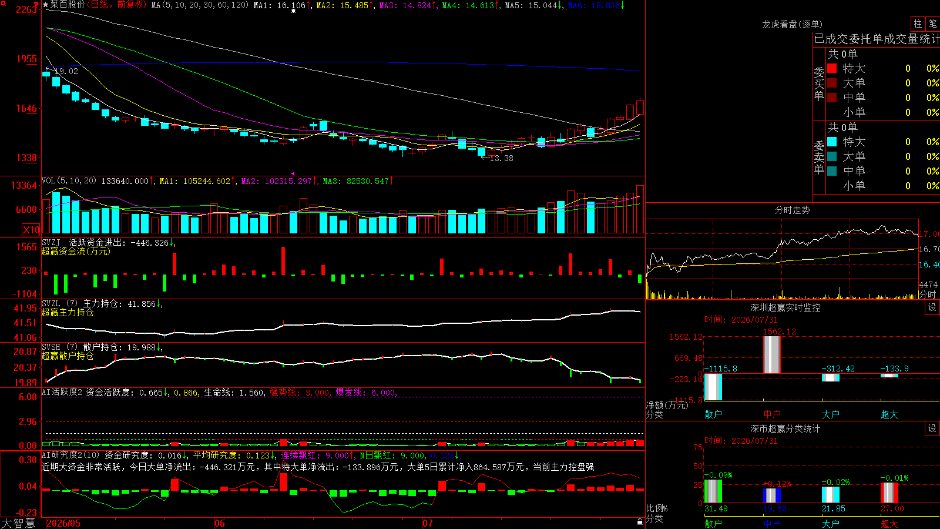Open 设 settings for 深市超赢分类统计
Viewport: 940px width, 529px height.
pos(932,428)
